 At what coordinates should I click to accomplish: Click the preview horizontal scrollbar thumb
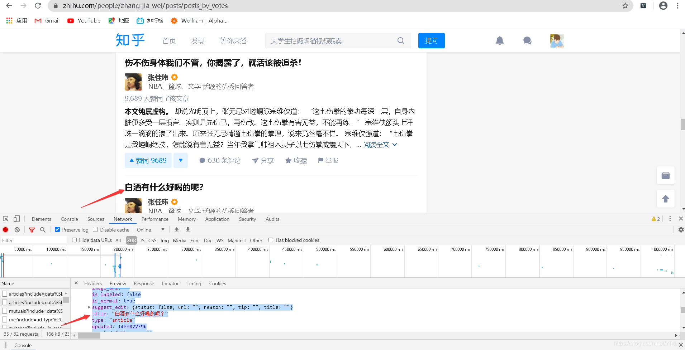point(89,335)
